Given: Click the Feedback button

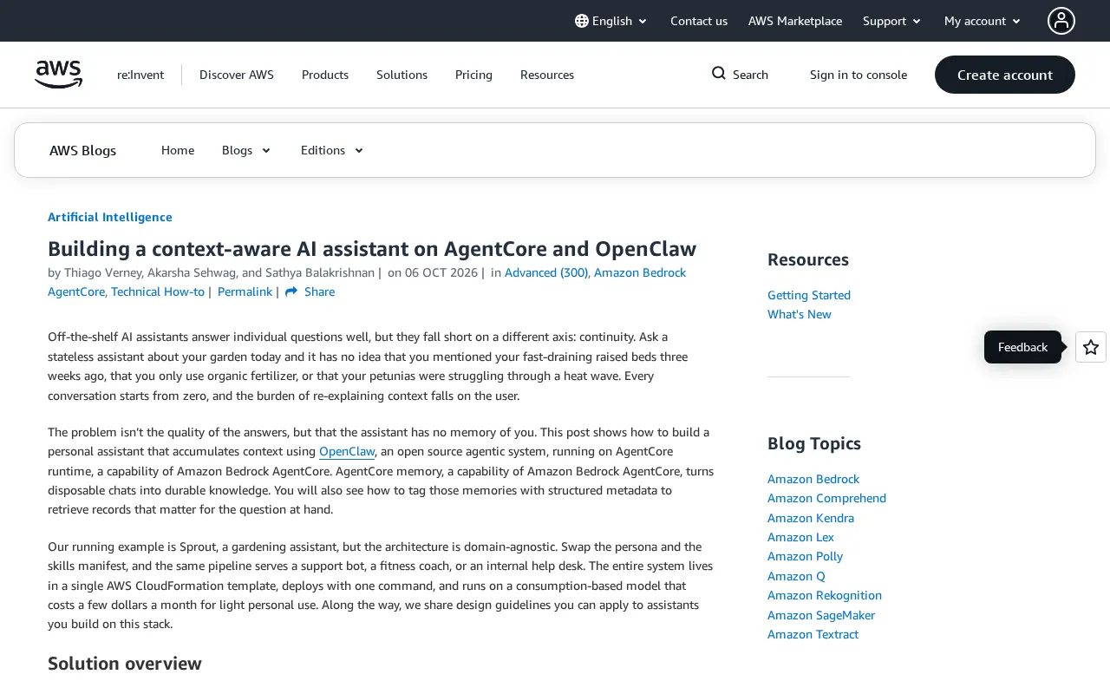Looking at the screenshot, I should click(x=1022, y=347).
